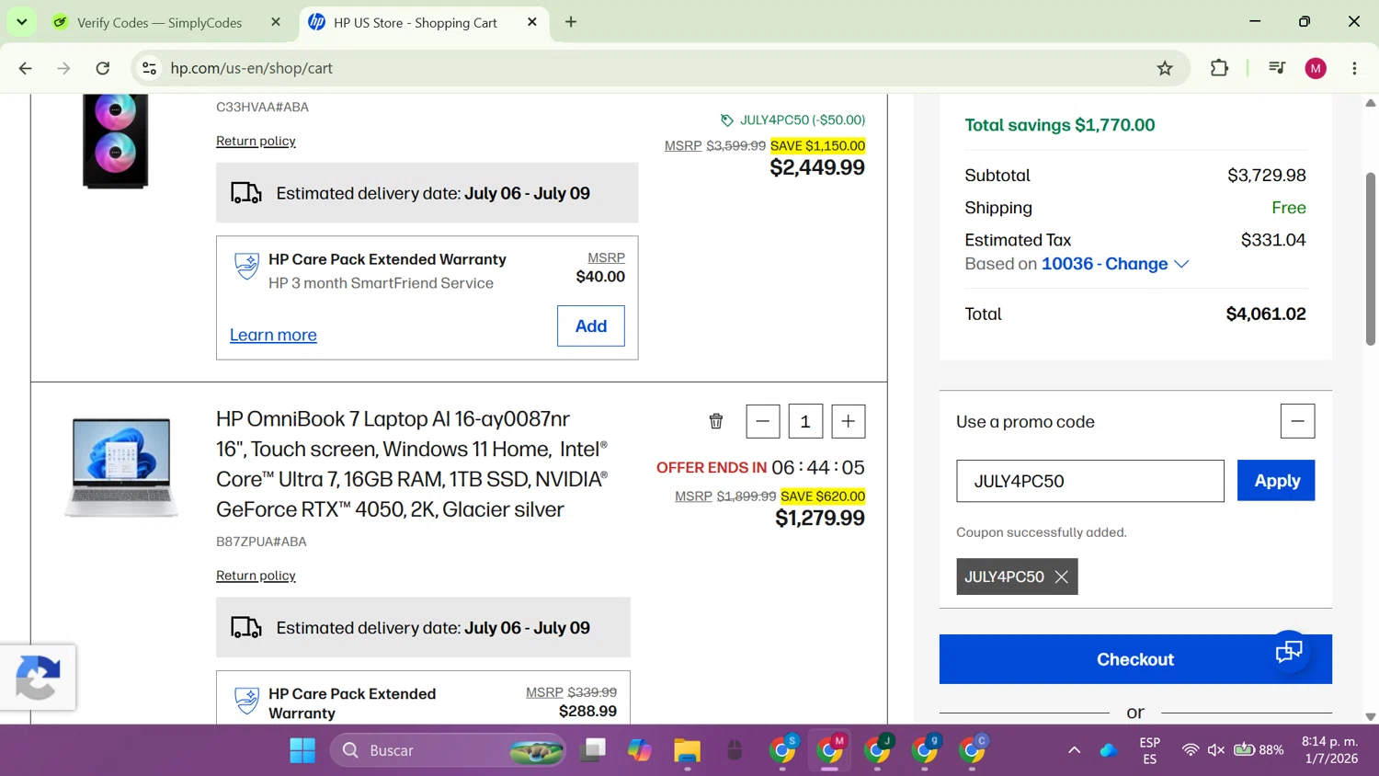
Task: Switch to Verify Codes SimplyCodes tab
Action: (159, 22)
